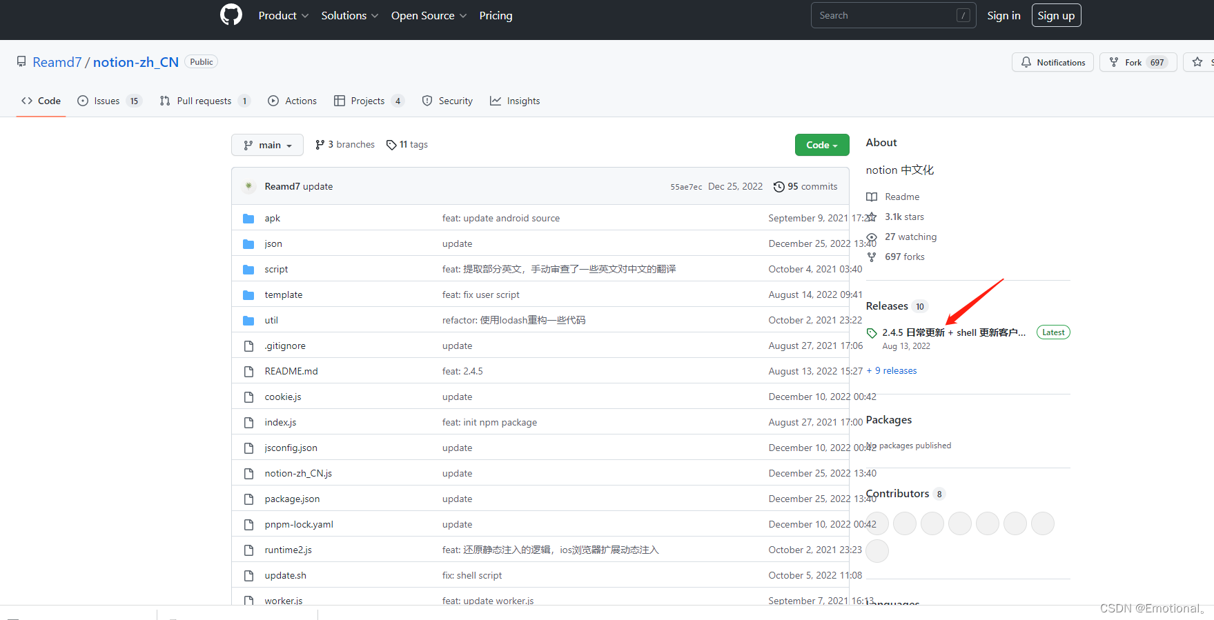Image resolution: width=1214 pixels, height=620 pixels.
Task: Click the Reamd7 commit author avatar
Action: pyautogui.click(x=248, y=186)
